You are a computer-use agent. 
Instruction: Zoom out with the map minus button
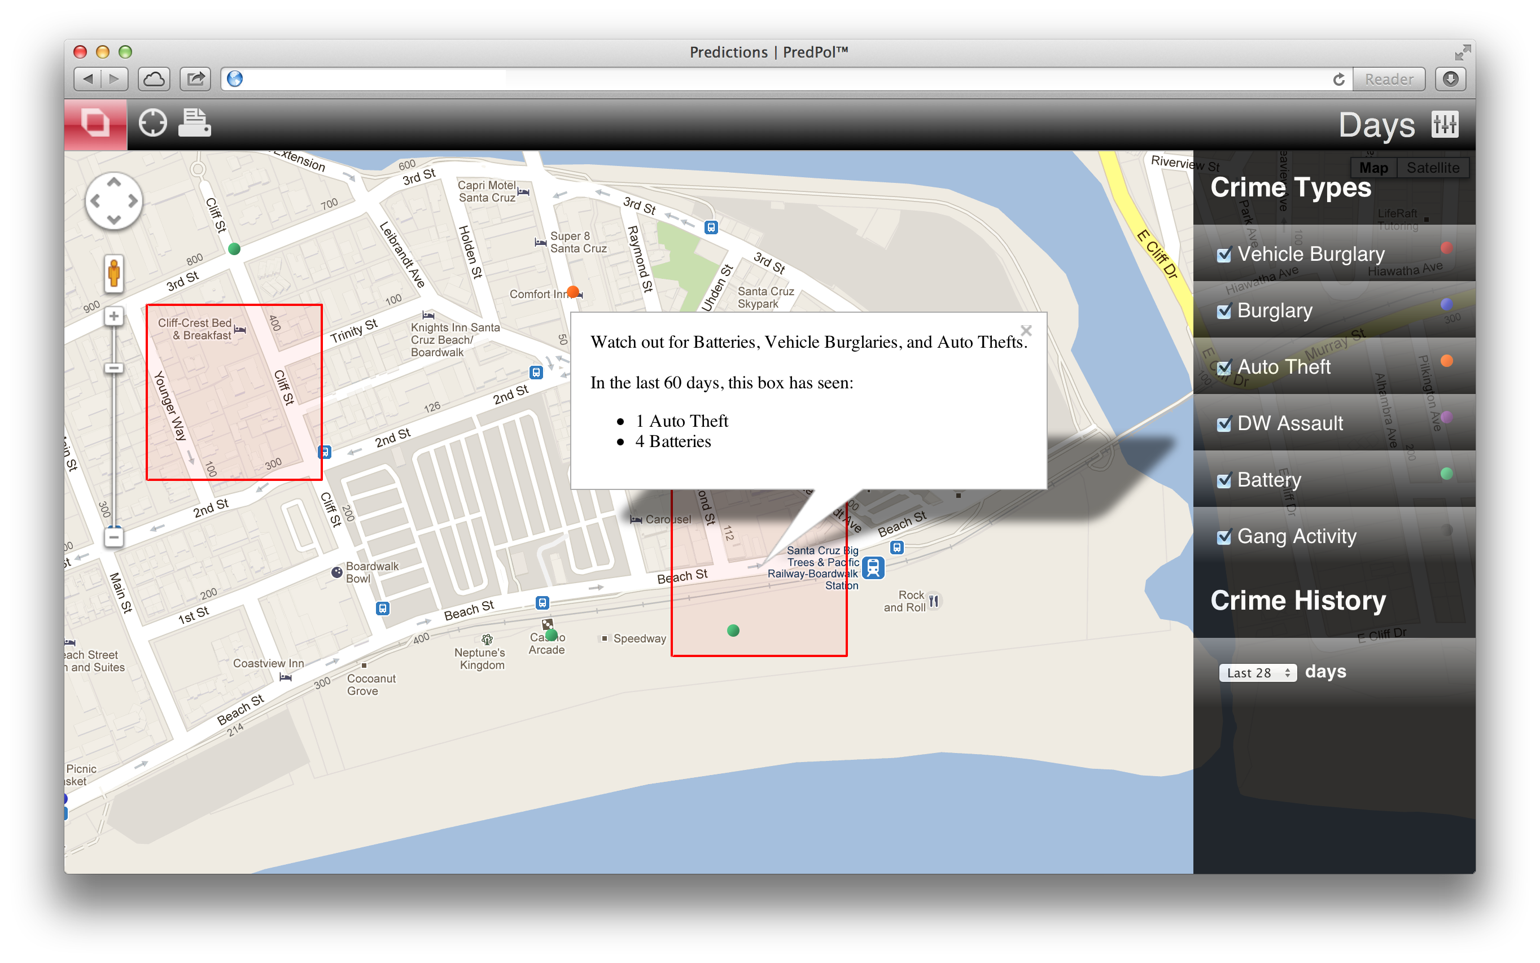[x=114, y=537]
